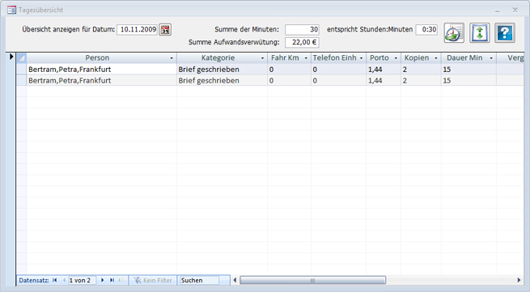Click the date field showing 10.11.2009
The image size is (530, 292).
click(138, 29)
